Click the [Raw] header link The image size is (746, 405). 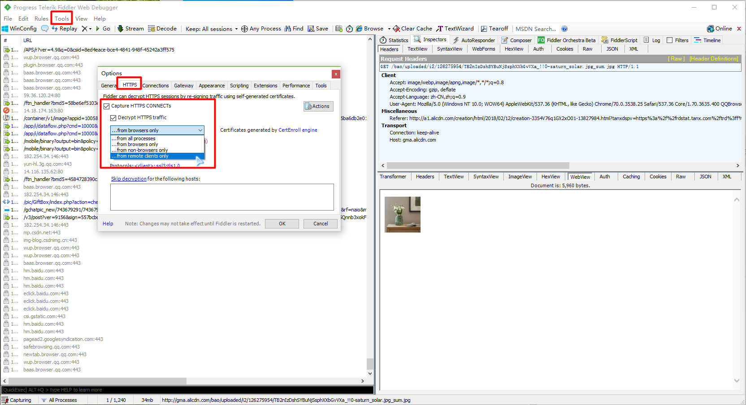(x=676, y=59)
